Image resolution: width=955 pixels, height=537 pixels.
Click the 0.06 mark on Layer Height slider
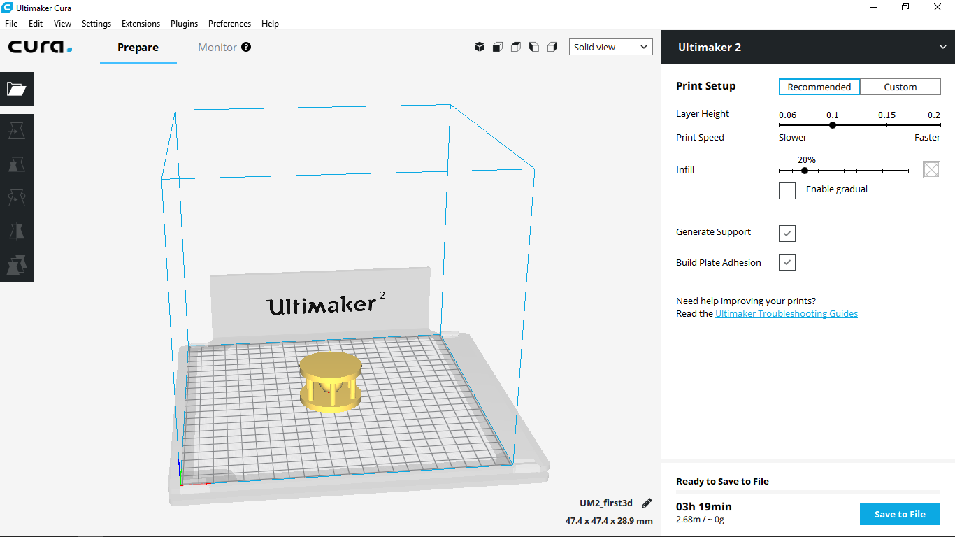tap(780, 125)
